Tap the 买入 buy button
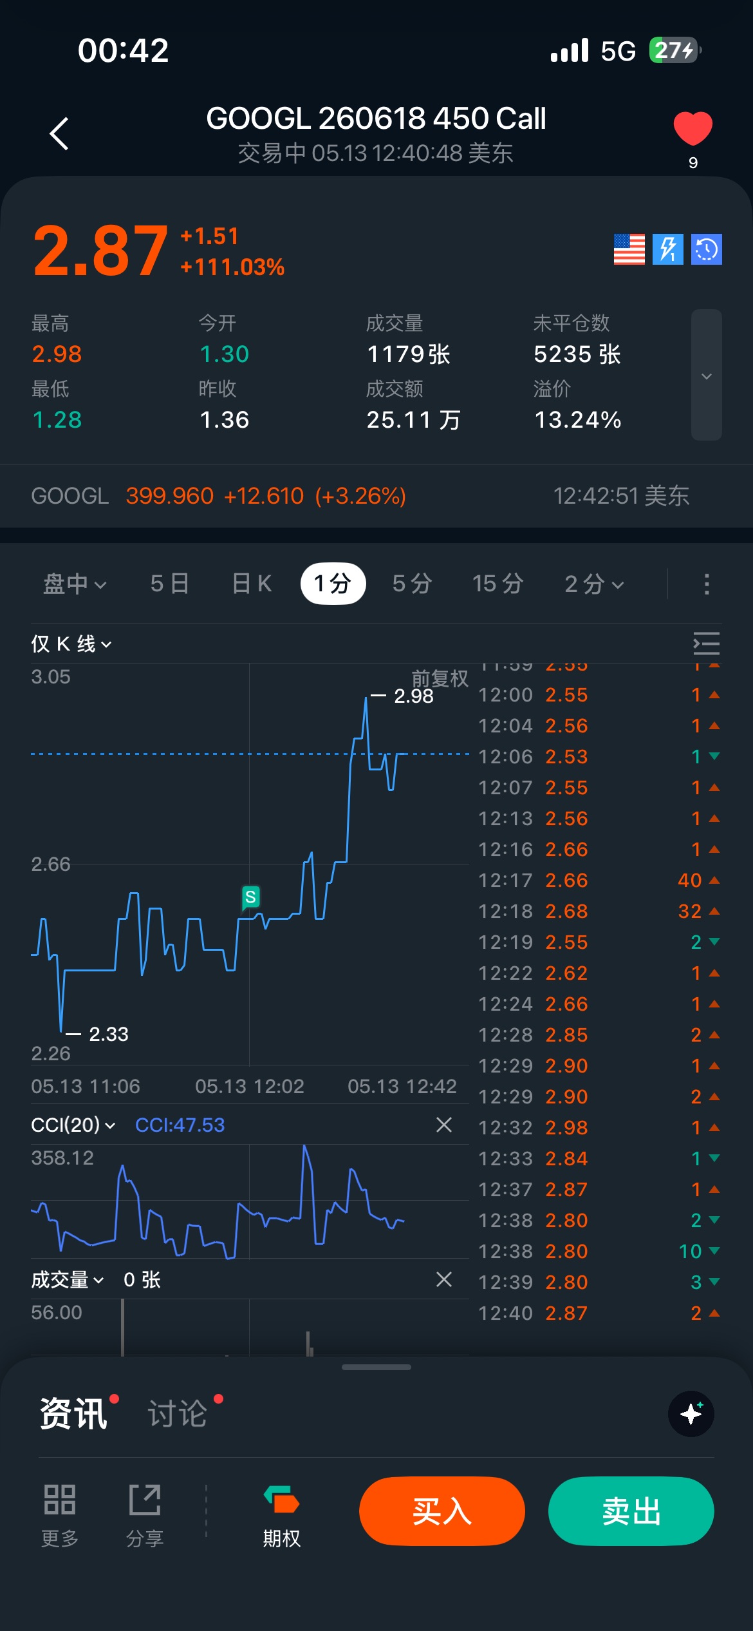 click(x=442, y=1511)
